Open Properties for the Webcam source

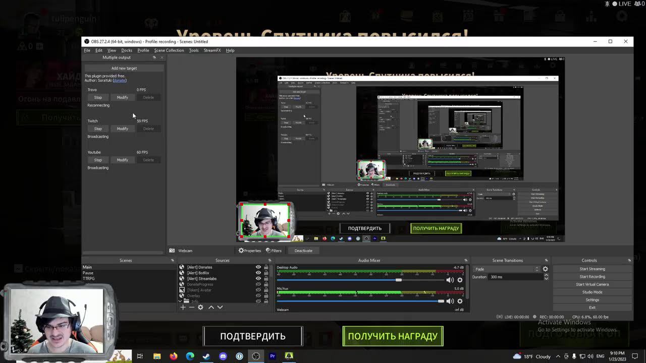(250, 251)
